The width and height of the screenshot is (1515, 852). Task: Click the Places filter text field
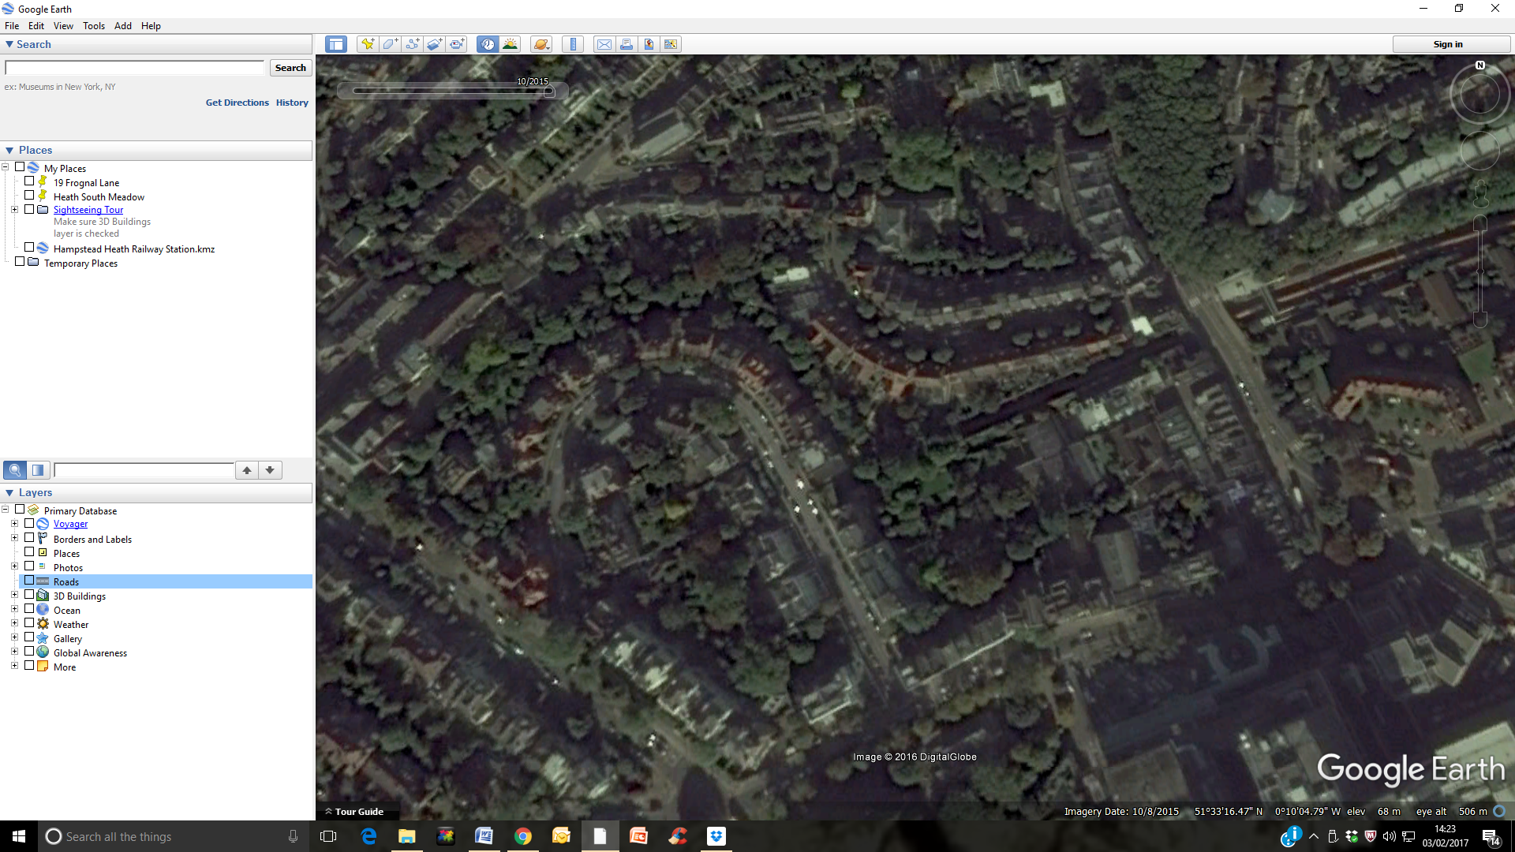click(x=144, y=470)
